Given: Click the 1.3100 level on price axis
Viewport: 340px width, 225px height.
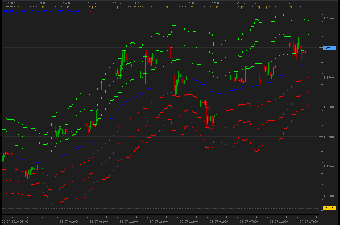Looking at the screenshot, I should point(328,18).
